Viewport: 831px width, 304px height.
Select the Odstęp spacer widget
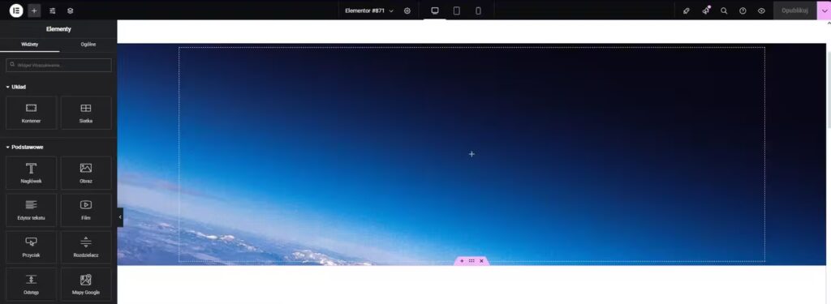(x=32, y=285)
